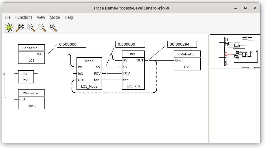The width and height of the screenshot is (265, 148).
Task: Close the Trace window
Action: (255, 8)
